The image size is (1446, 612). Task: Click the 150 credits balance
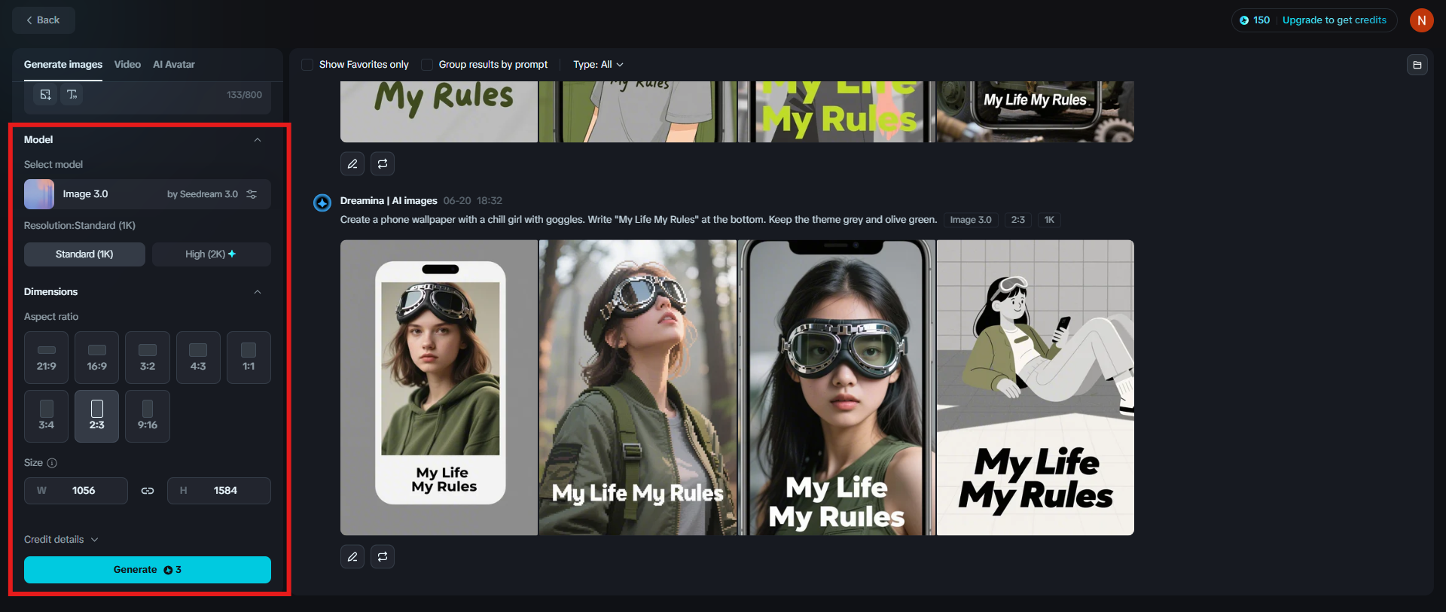coord(1255,20)
